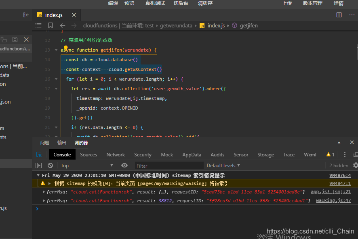This screenshot has width=358, height=239.
Task: Switch to the 输出 panel tab
Action: (x=62, y=143)
